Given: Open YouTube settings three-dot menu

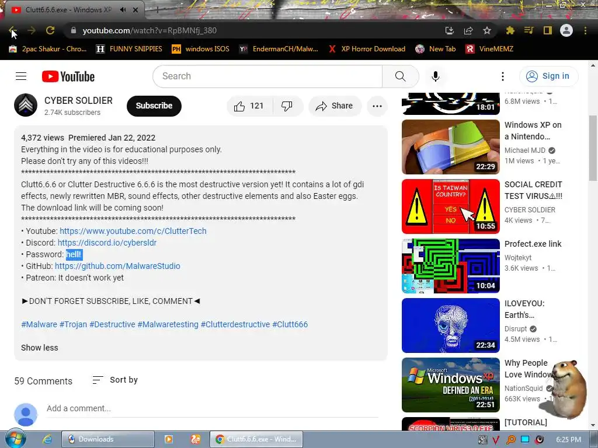Looking at the screenshot, I should pos(503,76).
